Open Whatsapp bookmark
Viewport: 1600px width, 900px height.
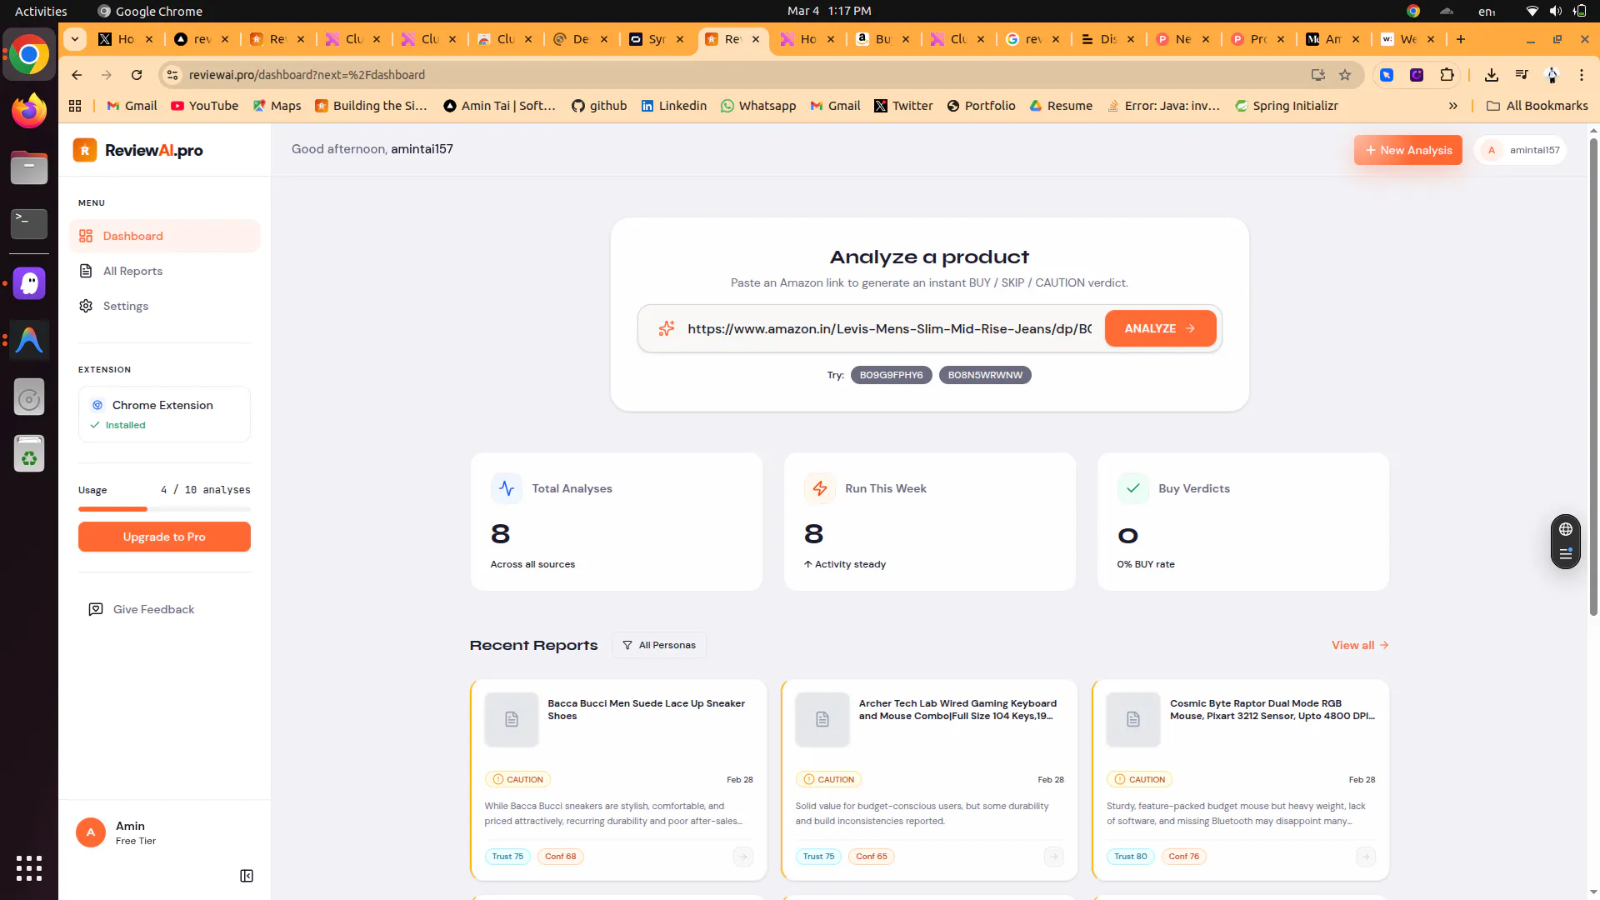758,106
